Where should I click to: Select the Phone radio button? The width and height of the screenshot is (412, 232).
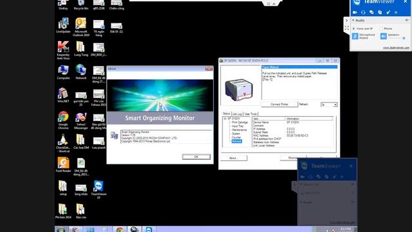(381, 28)
